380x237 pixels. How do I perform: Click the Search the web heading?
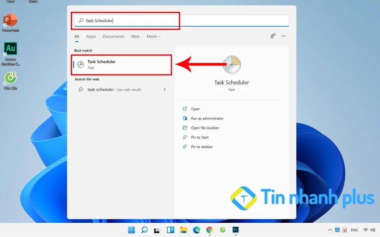(87, 79)
